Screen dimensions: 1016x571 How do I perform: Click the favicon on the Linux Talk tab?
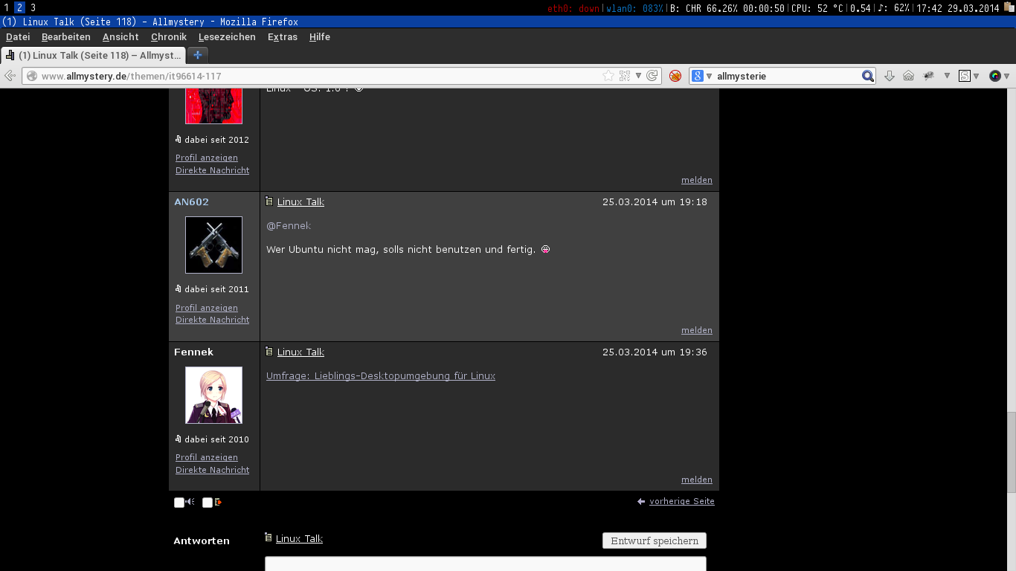[x=10, y=55]
